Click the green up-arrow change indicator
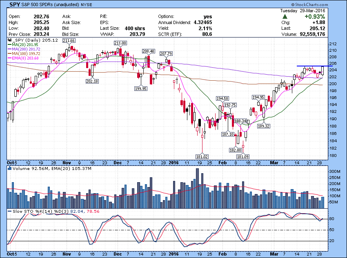This screenshot has width=347, height=258. coord(285,17)
